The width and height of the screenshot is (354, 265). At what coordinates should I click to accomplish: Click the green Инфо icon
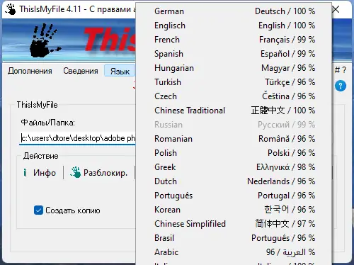pyautogui.click(x=25, y=173)
